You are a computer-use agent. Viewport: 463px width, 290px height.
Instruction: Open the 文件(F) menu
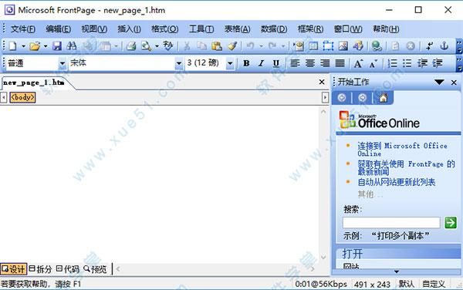click(23, 29)
